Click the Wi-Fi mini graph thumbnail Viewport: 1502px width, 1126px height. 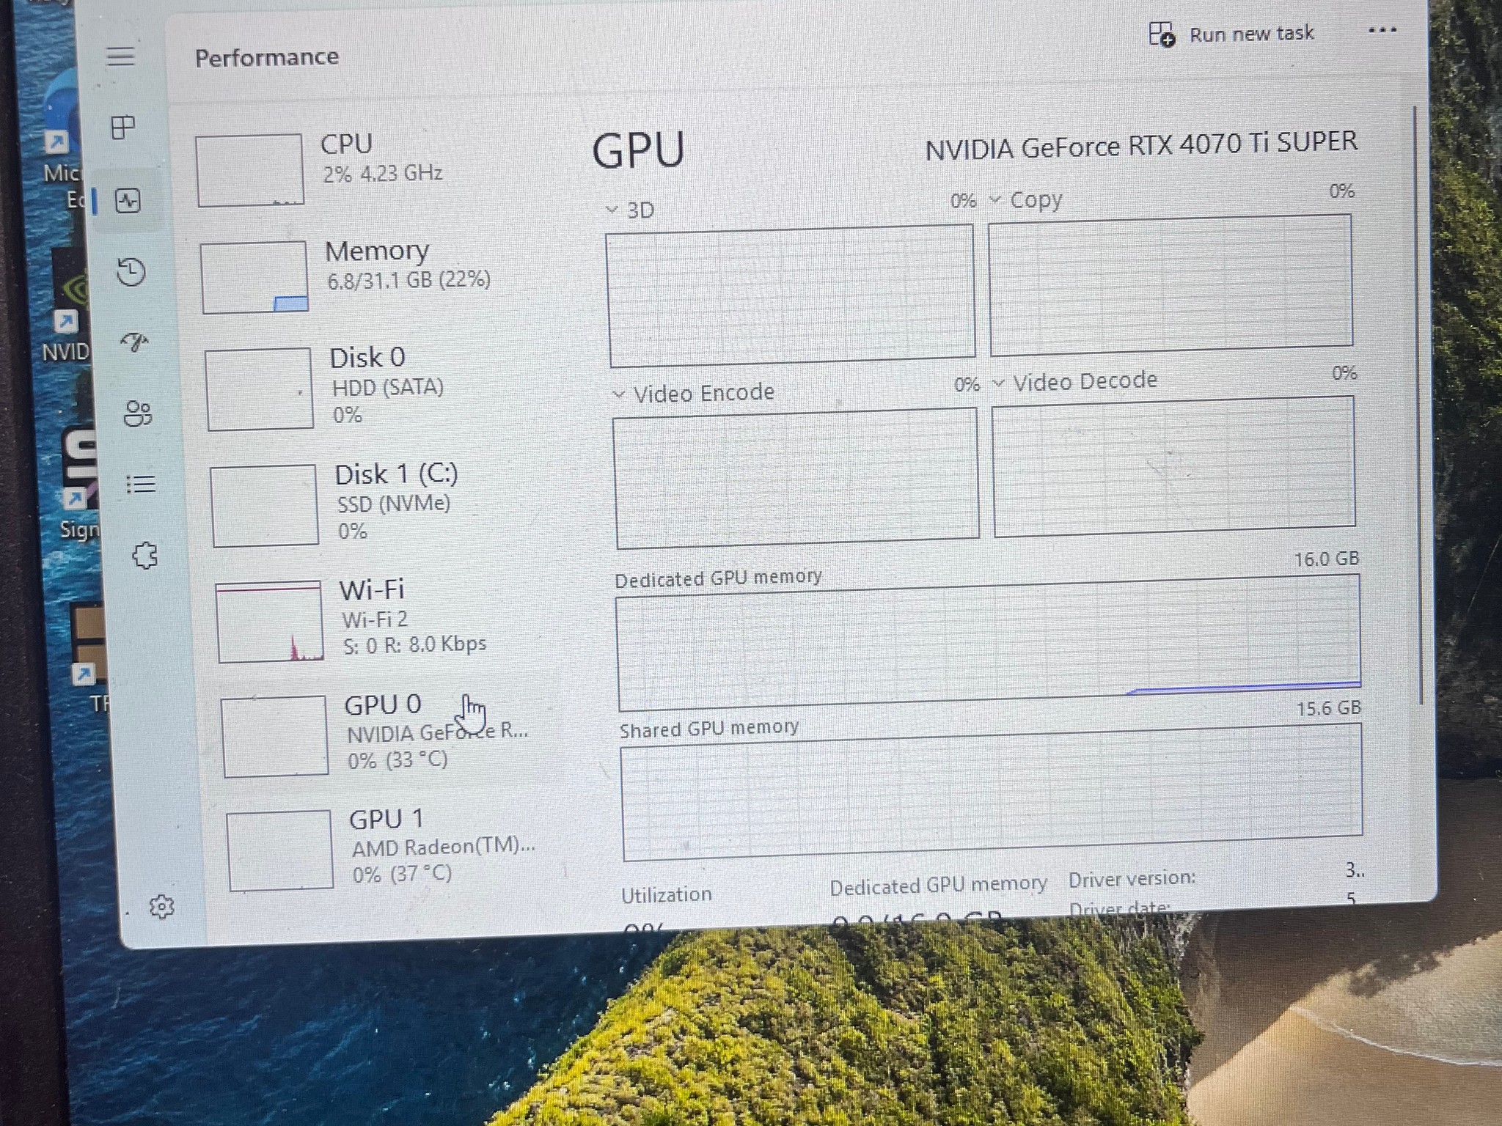click(x=269, y=622)
